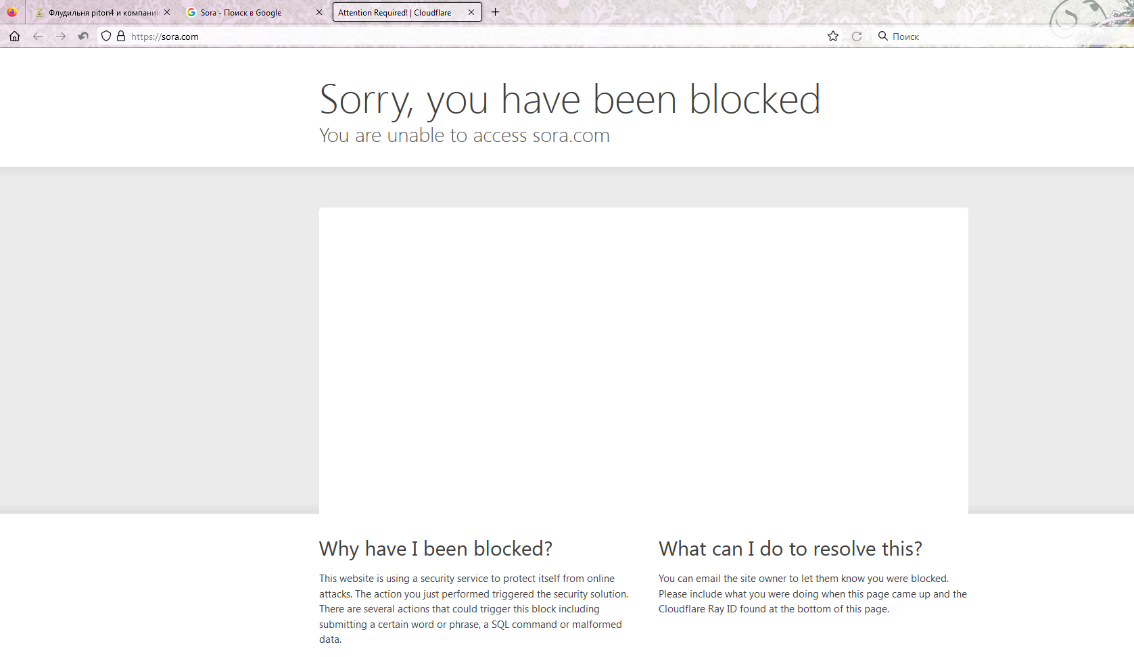Open a new tab with plus
The image size is (1134, 657).
495,12
